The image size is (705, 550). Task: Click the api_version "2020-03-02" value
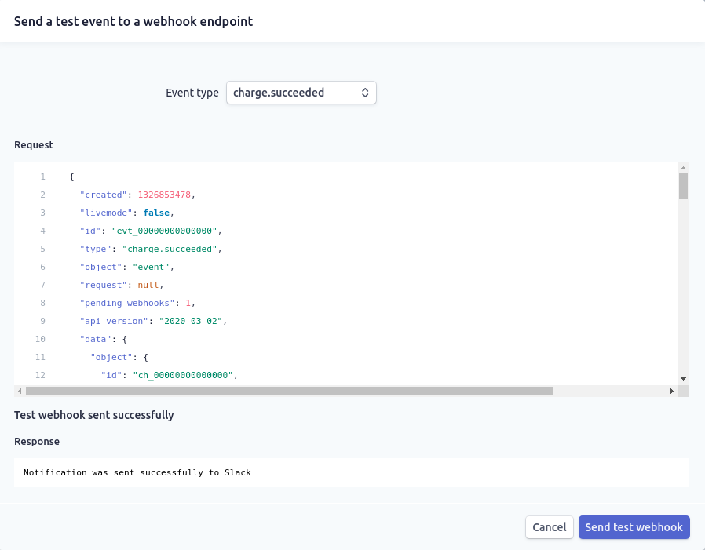pyautogui.click(x=192, y=321)
